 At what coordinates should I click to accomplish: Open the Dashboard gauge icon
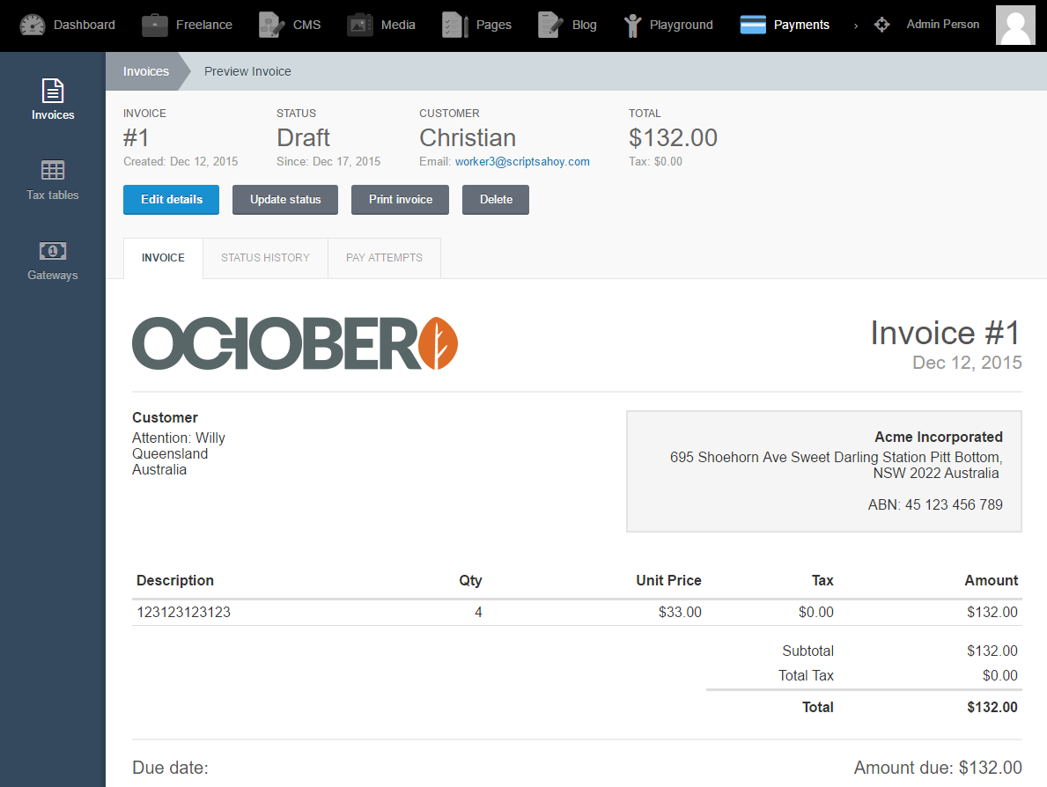[32, 25]
